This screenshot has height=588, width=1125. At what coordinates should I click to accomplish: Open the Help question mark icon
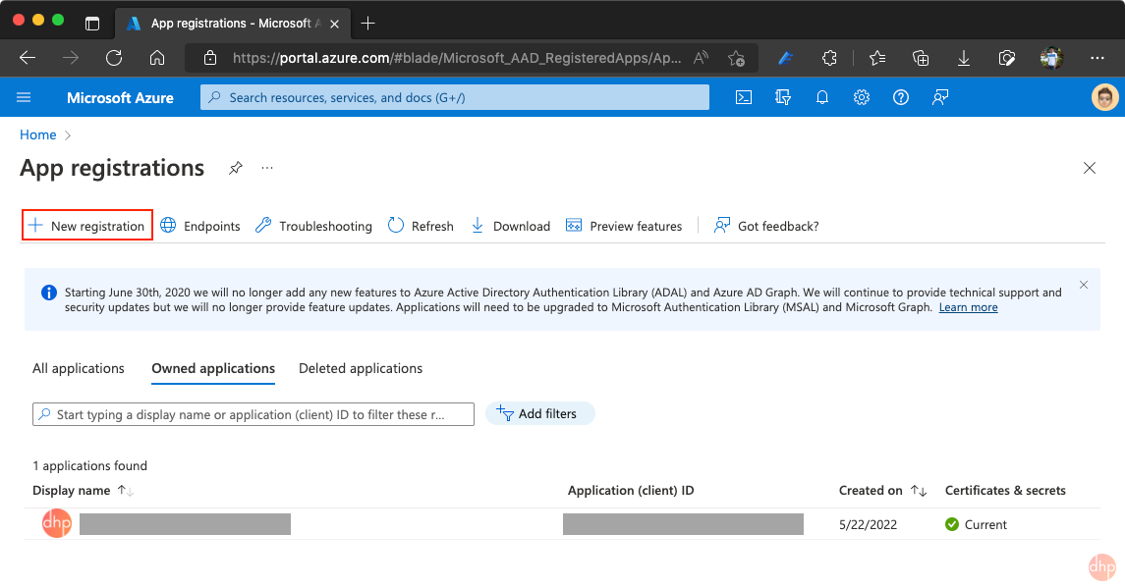tap(900, 97)
